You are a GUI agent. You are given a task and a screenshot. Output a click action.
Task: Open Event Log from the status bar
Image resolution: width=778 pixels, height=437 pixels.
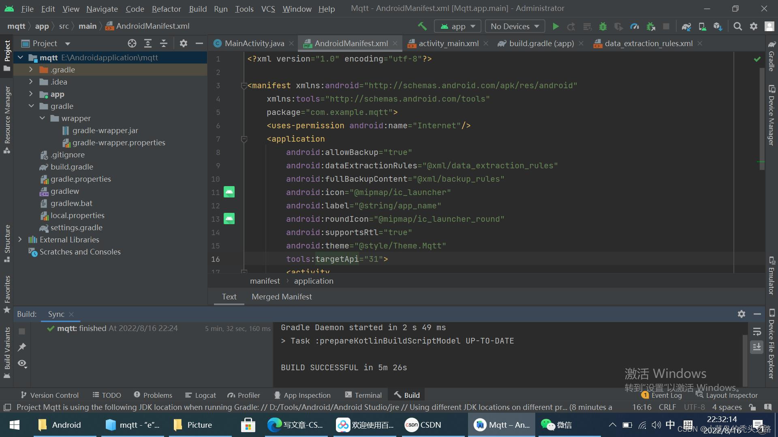click(666, 395)
